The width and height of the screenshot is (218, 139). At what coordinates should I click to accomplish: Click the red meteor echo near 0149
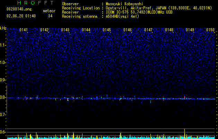pos(185,97)
